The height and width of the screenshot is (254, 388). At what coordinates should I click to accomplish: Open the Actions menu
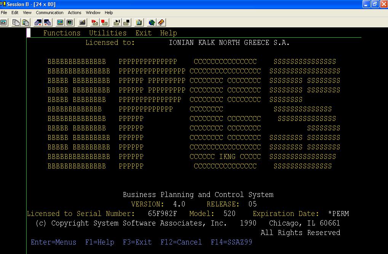(x=75, y=13)
